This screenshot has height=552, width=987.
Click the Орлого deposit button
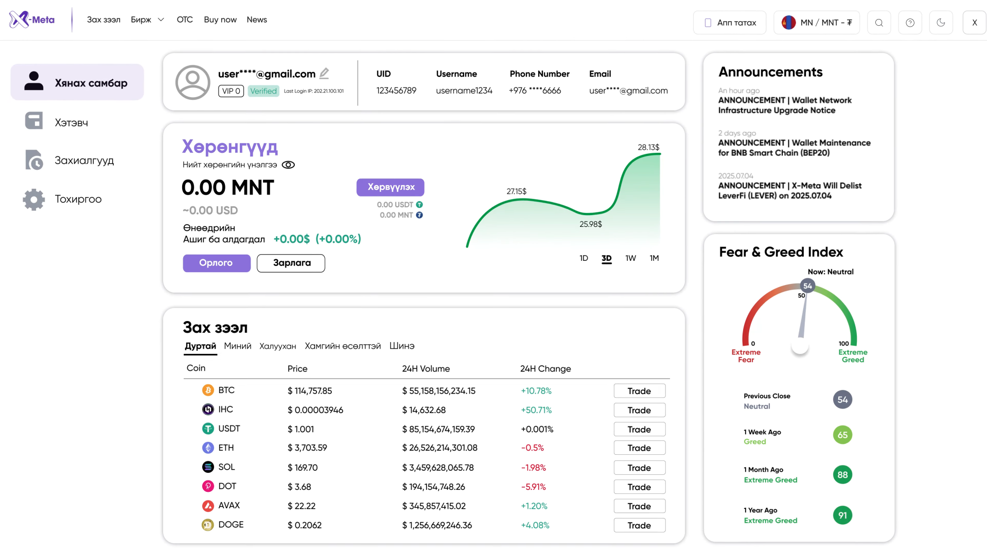pos(217,263)
